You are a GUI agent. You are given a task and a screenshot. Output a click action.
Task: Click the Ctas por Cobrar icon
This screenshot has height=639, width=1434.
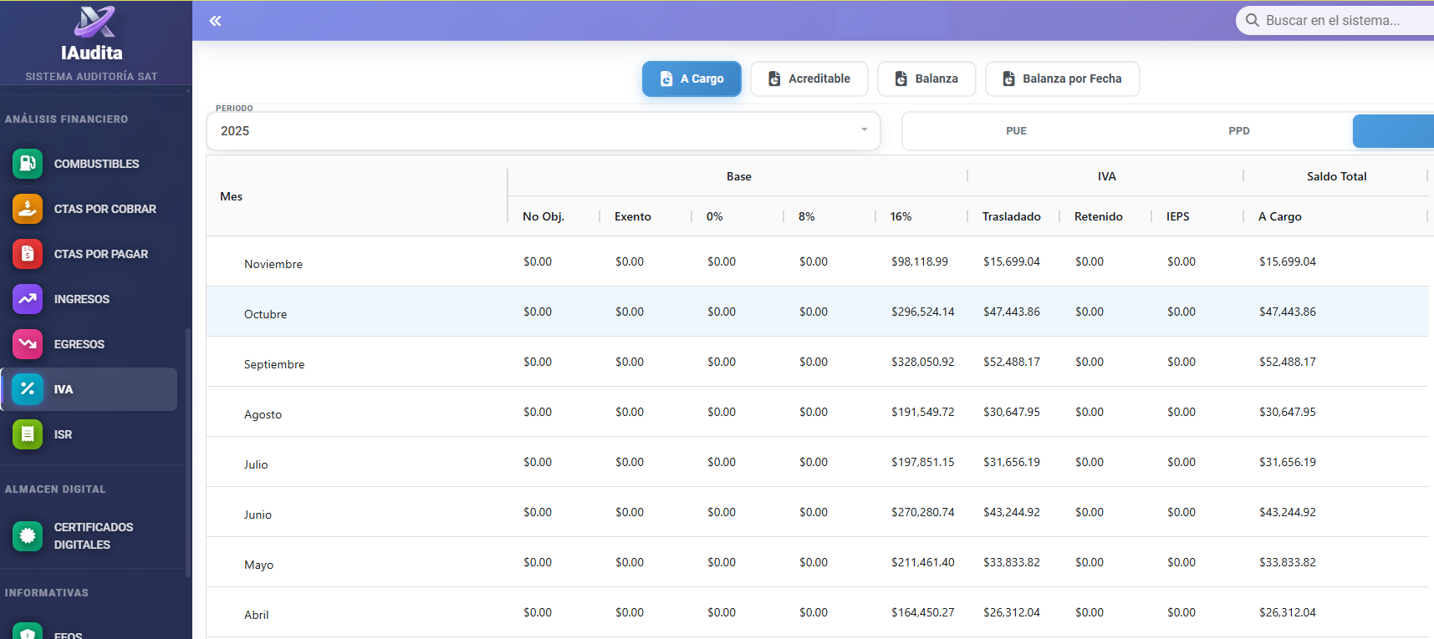[x=28, y=209]
